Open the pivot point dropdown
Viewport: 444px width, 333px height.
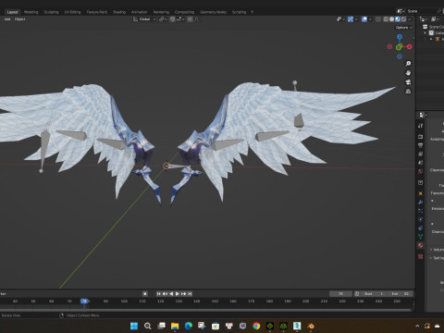point(164,19)
